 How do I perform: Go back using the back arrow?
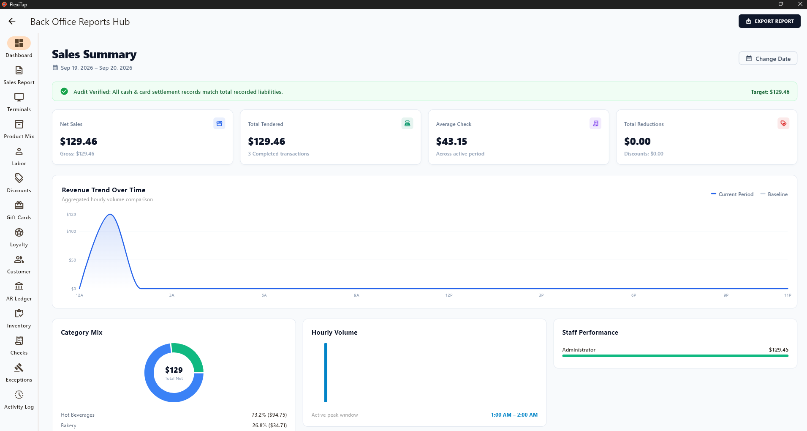click(x=12, y=21)
